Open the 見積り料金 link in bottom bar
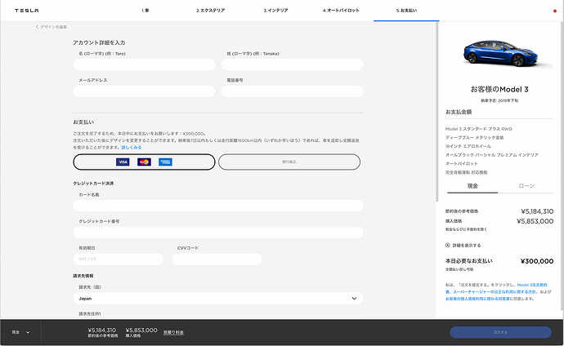Image resolution: width=564 pixels, height=346 pixels. pos(173,333)
